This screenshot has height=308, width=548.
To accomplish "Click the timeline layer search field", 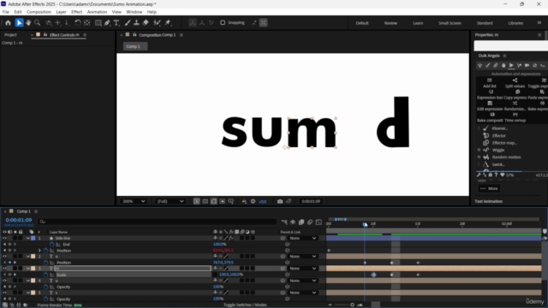I will 158,222.
